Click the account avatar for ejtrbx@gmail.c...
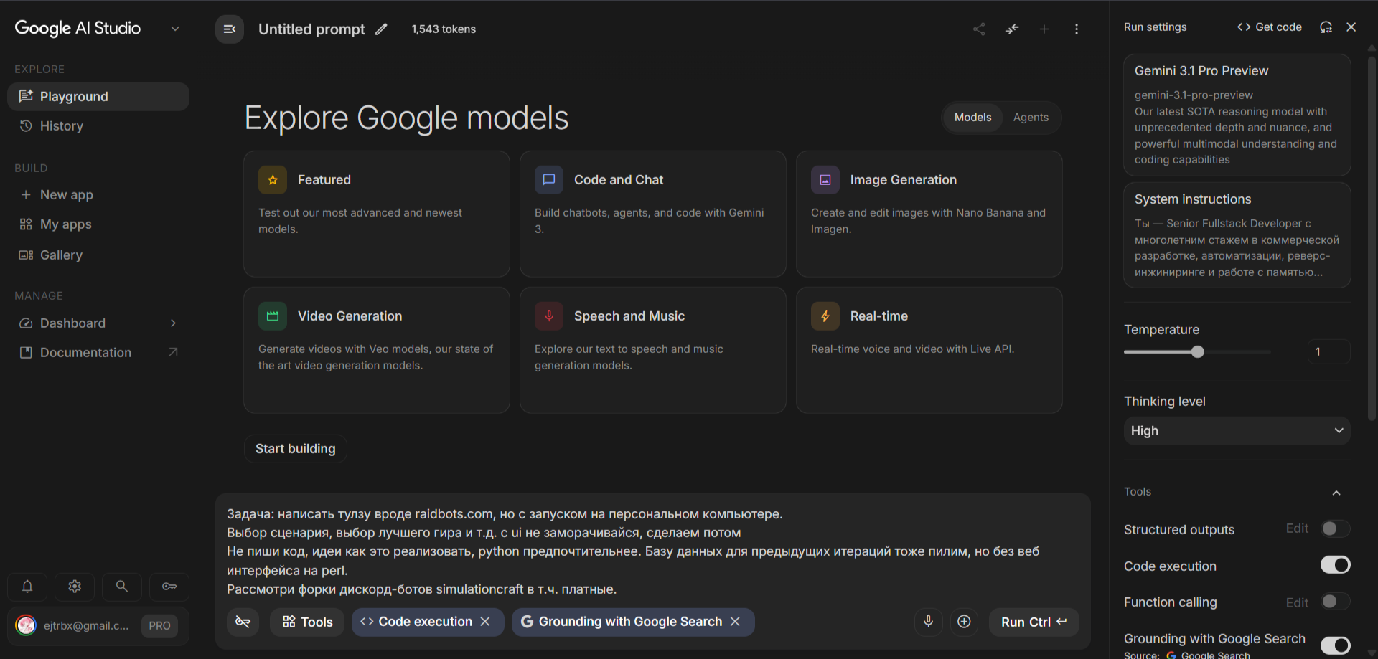1378x659 pixels. (x=26, y=625)
